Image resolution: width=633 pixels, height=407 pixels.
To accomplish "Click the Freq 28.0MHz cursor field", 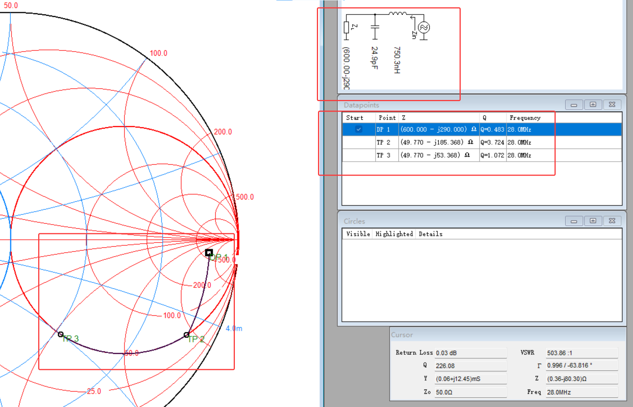I will 581,392.
